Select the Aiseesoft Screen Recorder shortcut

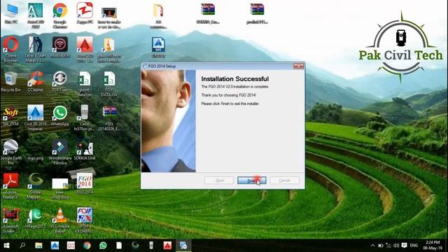coord(11,220)
